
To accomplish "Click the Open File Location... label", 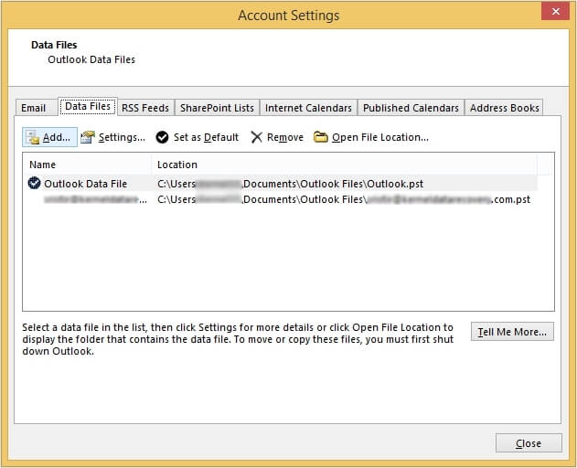I will pyautogui.click(x=380, y=137).
